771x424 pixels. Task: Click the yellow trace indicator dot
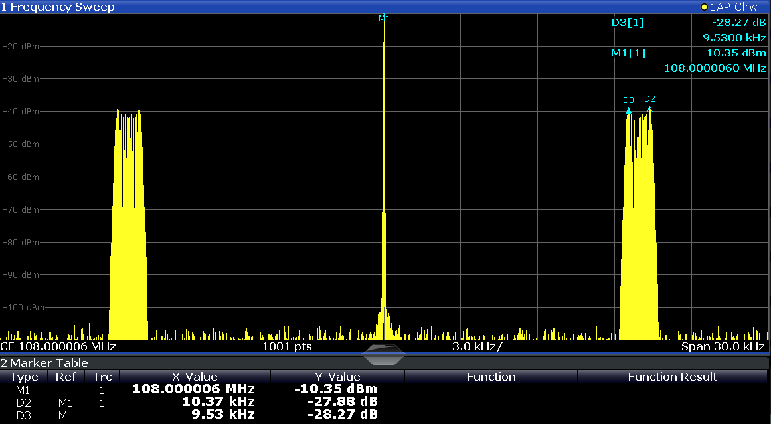(704, 7)
